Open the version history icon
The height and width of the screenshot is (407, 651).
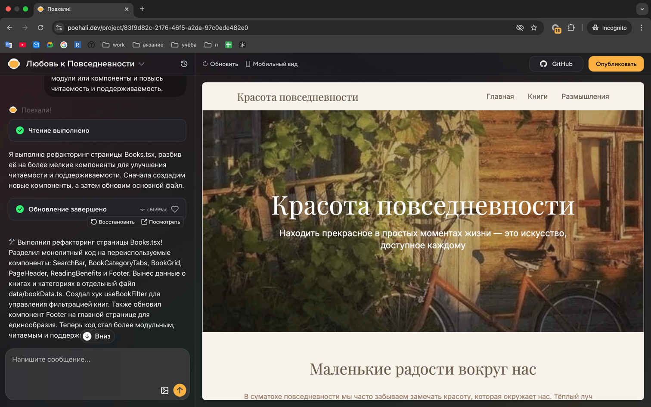tap(184, 63)
